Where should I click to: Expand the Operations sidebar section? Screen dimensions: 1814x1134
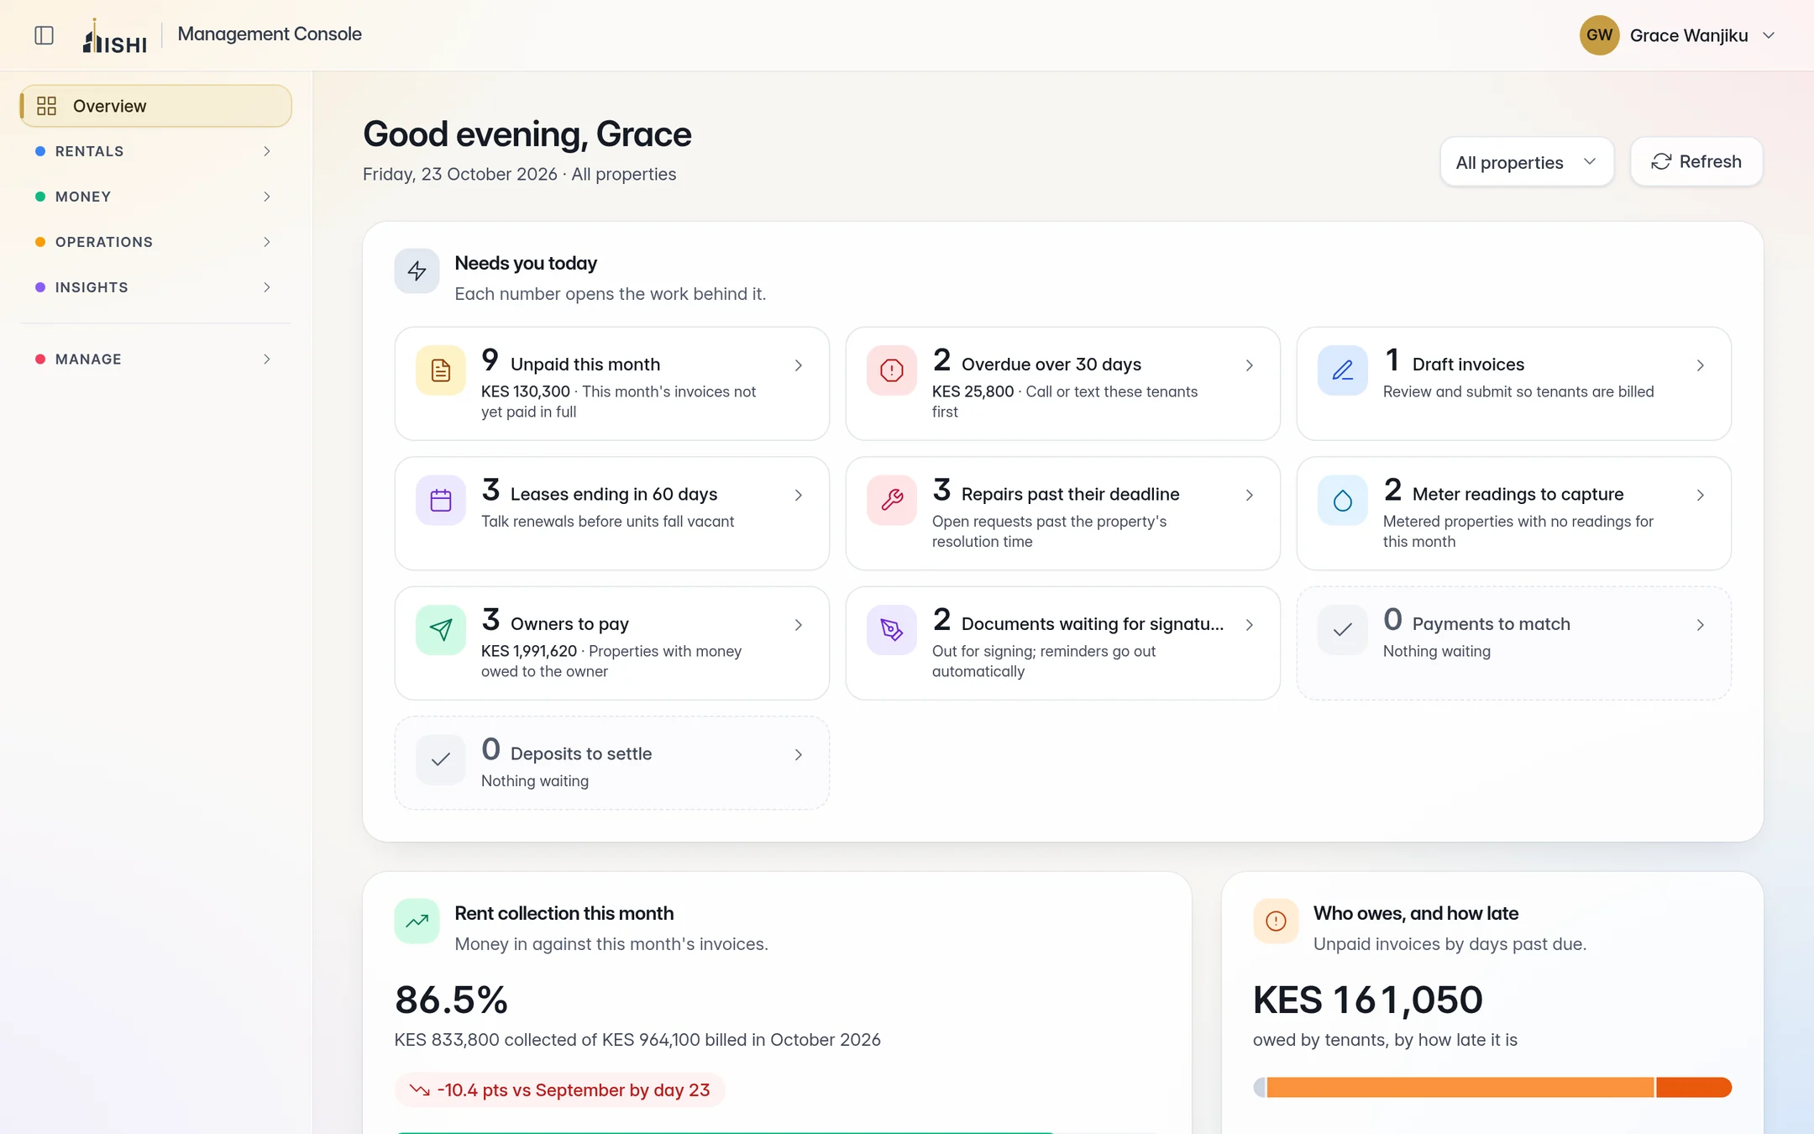pos(155,242)
